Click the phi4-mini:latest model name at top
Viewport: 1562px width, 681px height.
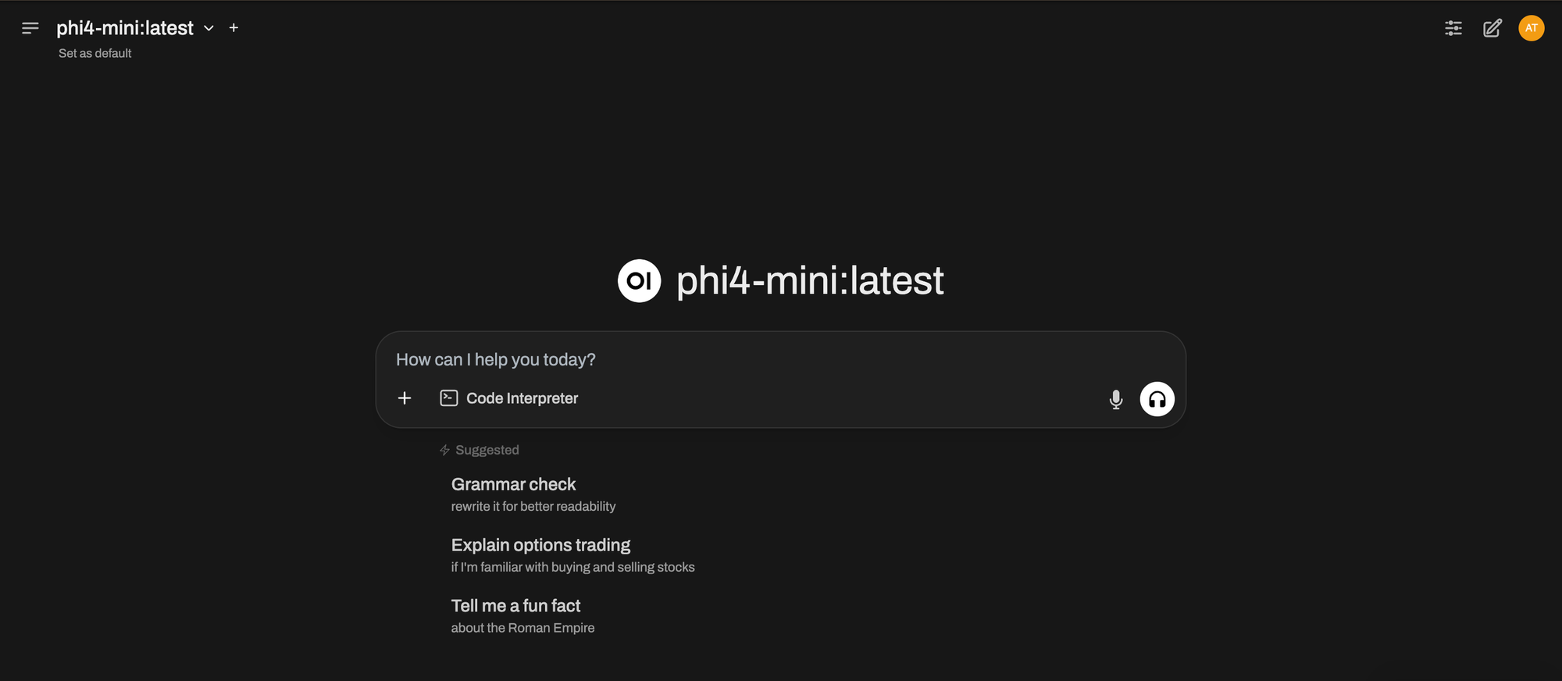tap(125, 28)
